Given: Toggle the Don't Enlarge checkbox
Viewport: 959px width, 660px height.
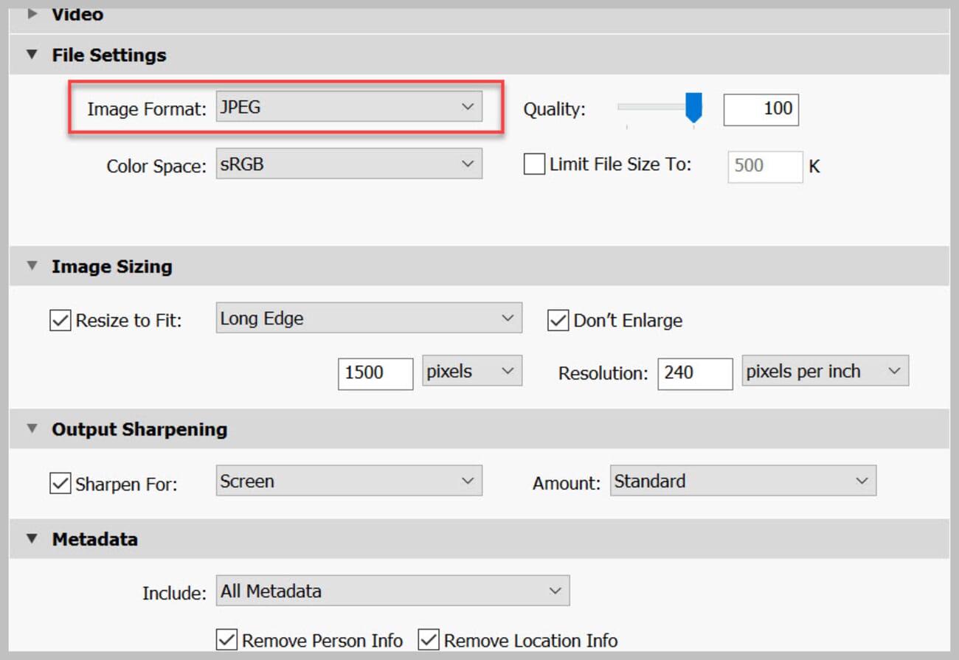Looking at the screenshot, I should (x=558, y=321).
